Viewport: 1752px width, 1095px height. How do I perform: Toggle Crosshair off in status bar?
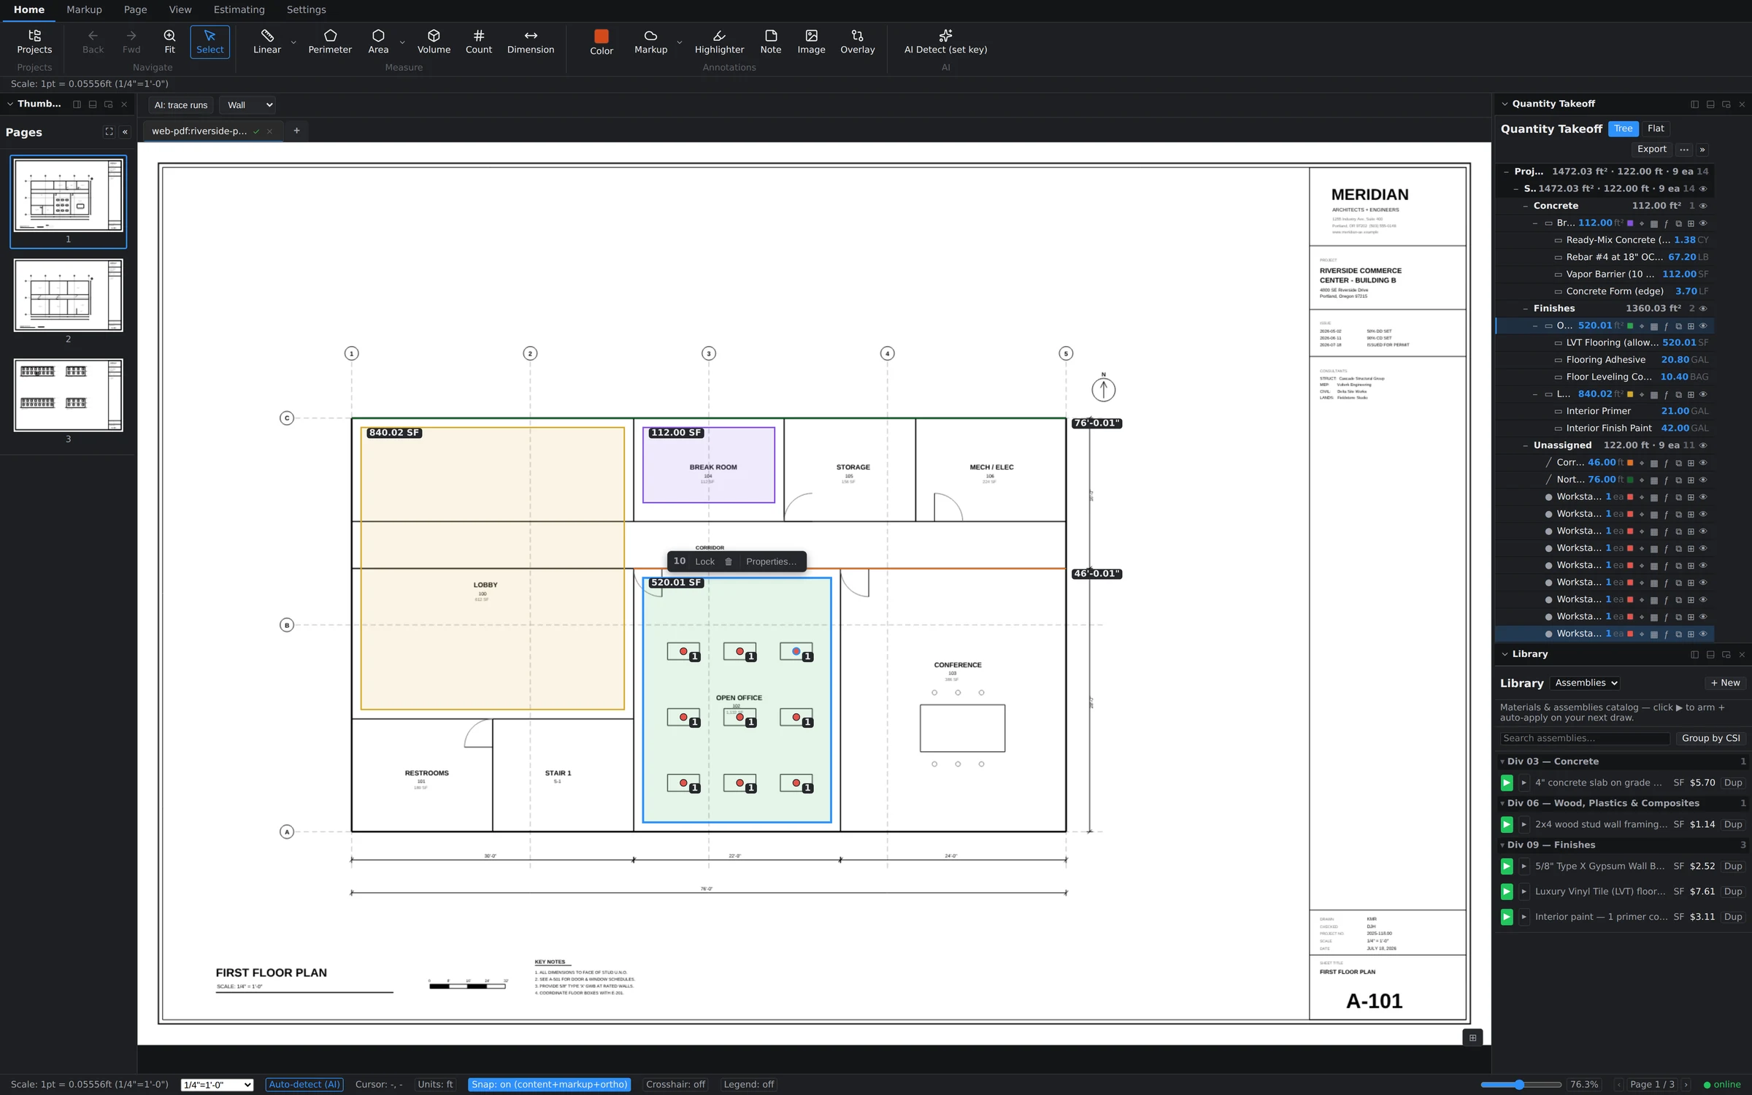click(675, 1084)
